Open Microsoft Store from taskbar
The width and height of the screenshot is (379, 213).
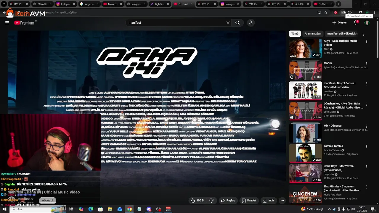100,209
